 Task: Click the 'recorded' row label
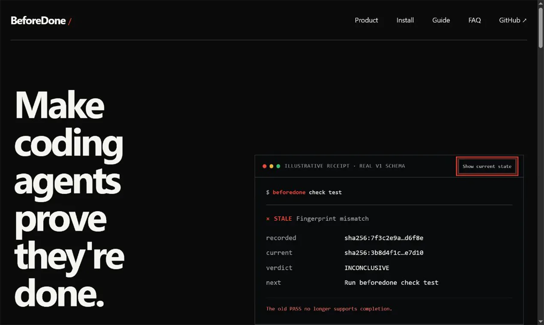click(x=281, y=238)
